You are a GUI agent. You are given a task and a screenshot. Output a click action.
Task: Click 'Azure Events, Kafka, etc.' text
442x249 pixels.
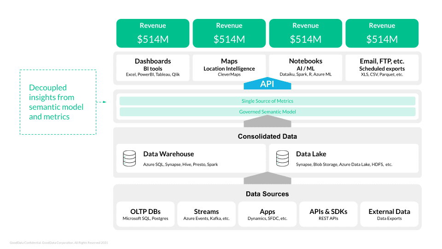(x=206, y=219)
